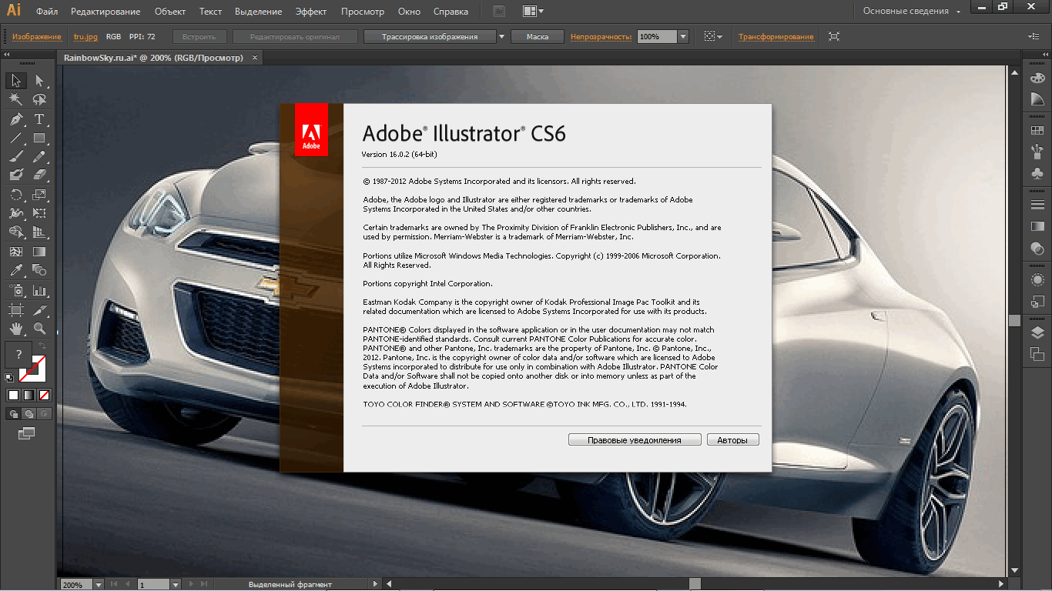Viewport: 1052px width, 591px height.
Task: Pick the Free Transform tool
Action: coord(39,213)
